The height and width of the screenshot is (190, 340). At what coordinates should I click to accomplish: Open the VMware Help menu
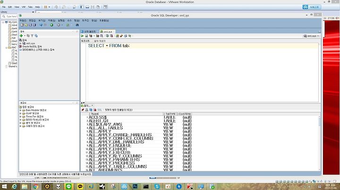pyautogui.click(x=37, y=7)
